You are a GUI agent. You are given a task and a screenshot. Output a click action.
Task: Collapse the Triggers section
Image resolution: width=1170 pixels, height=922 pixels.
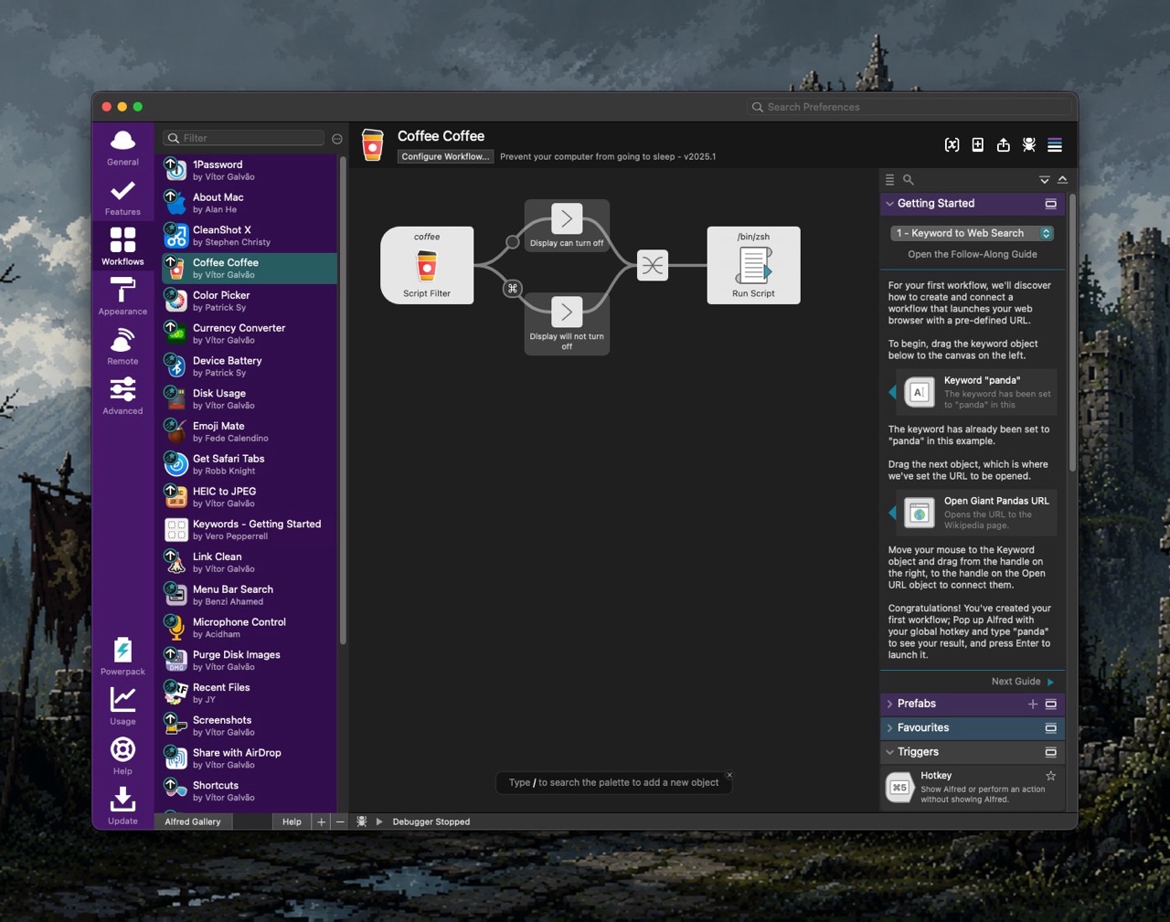click(889, 752)
